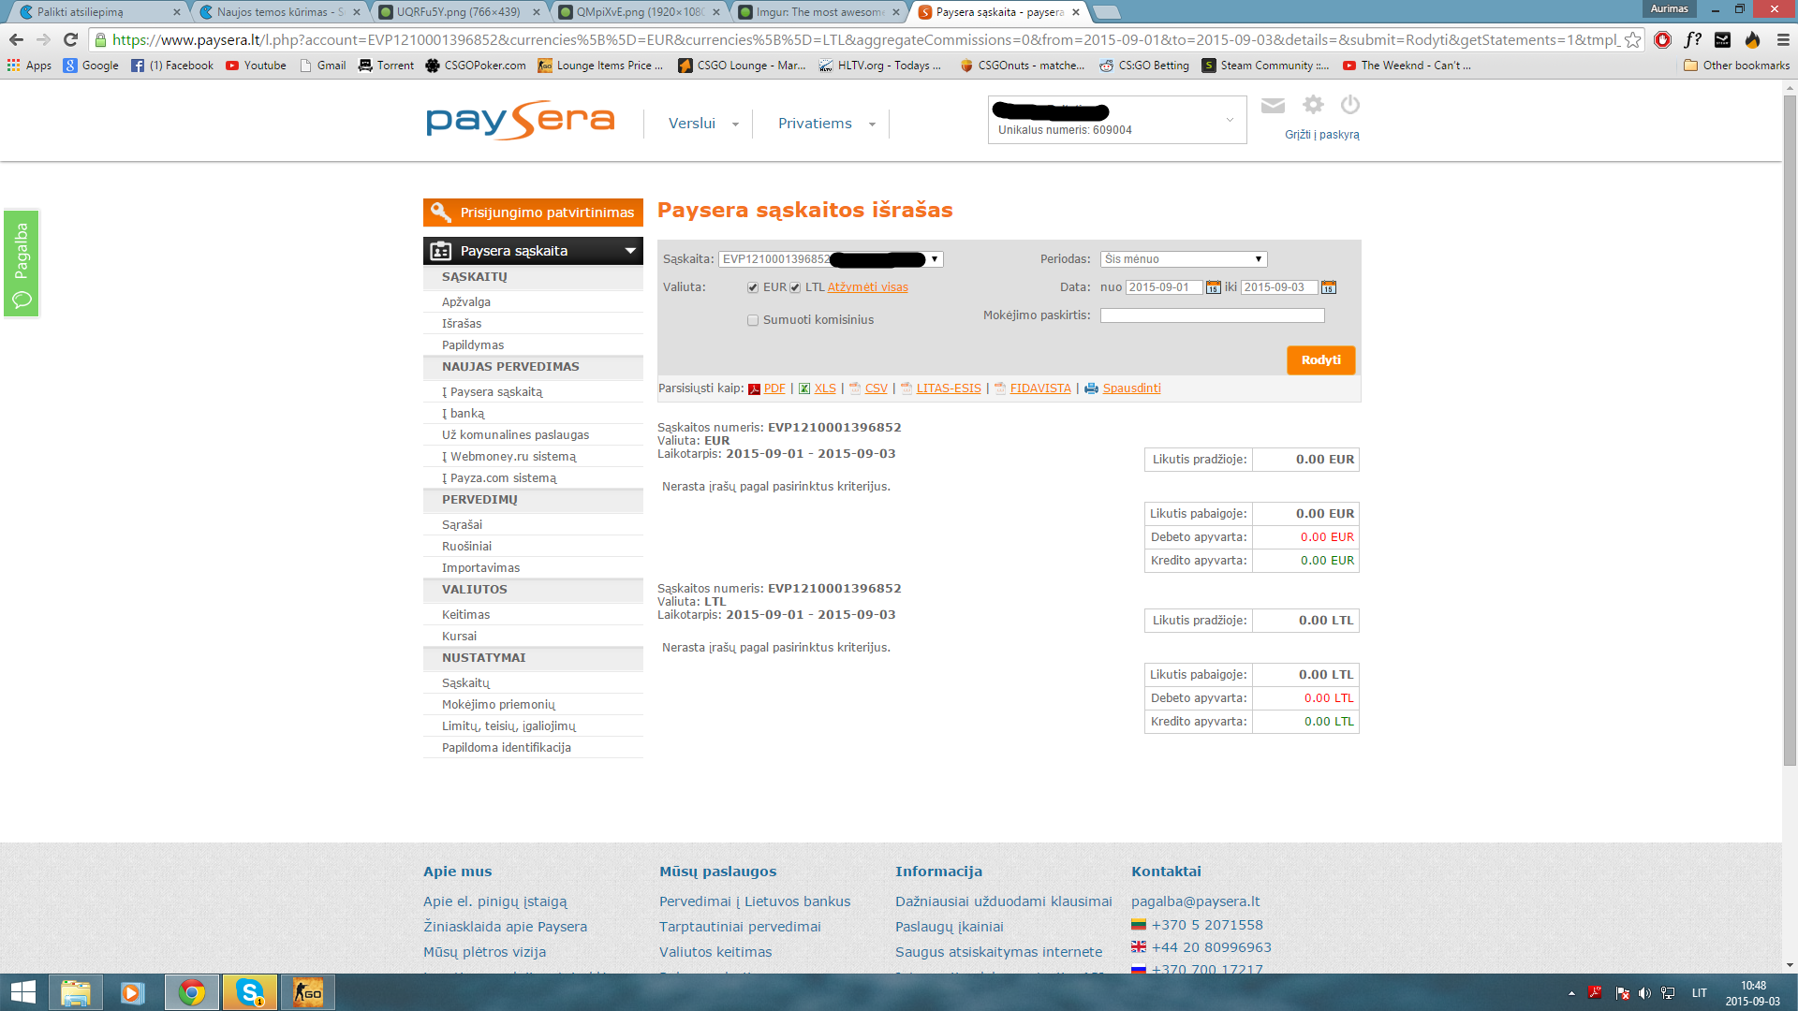Viewport: 1798px width, 1011px height.
Task: Click the Paysera logo
Action: click(521, 121)
